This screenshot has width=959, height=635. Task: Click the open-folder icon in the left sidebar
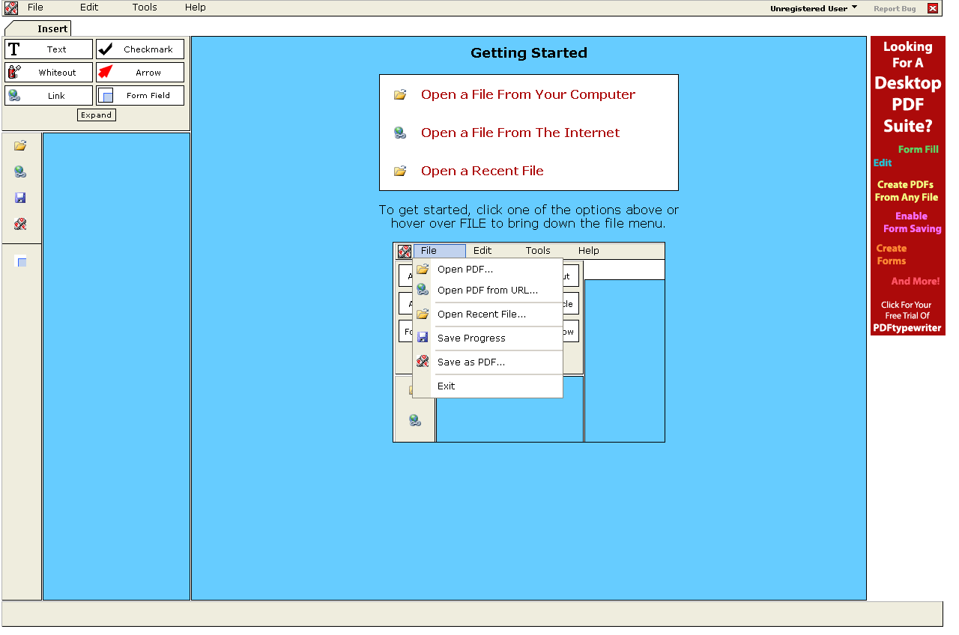(20, 146)
